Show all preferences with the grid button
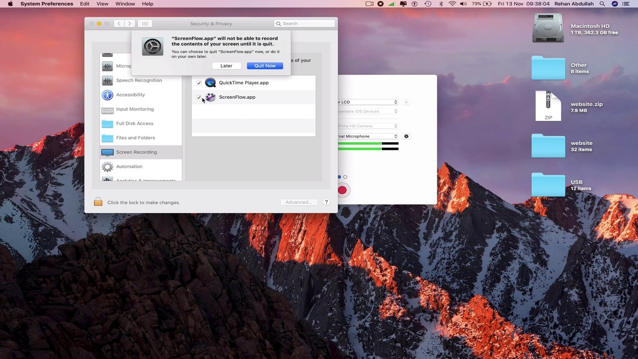The width and height of the screenshot is (638, 359). [x=145, y=23]
